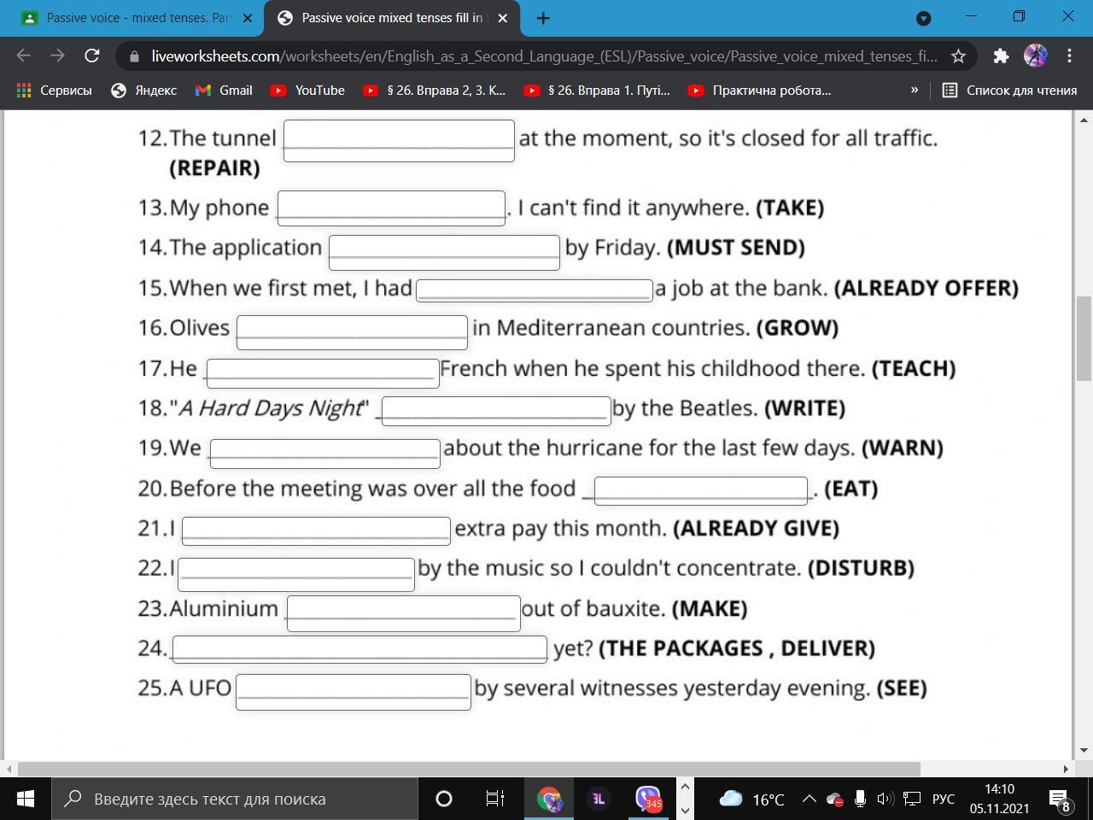Click the blank for sentence 19 (WARN)
Screen dimensions: 1093x820
pos(325,454)
